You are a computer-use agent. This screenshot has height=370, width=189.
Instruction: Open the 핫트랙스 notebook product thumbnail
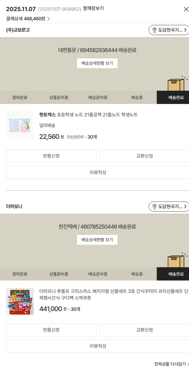[x=20, y=125]
